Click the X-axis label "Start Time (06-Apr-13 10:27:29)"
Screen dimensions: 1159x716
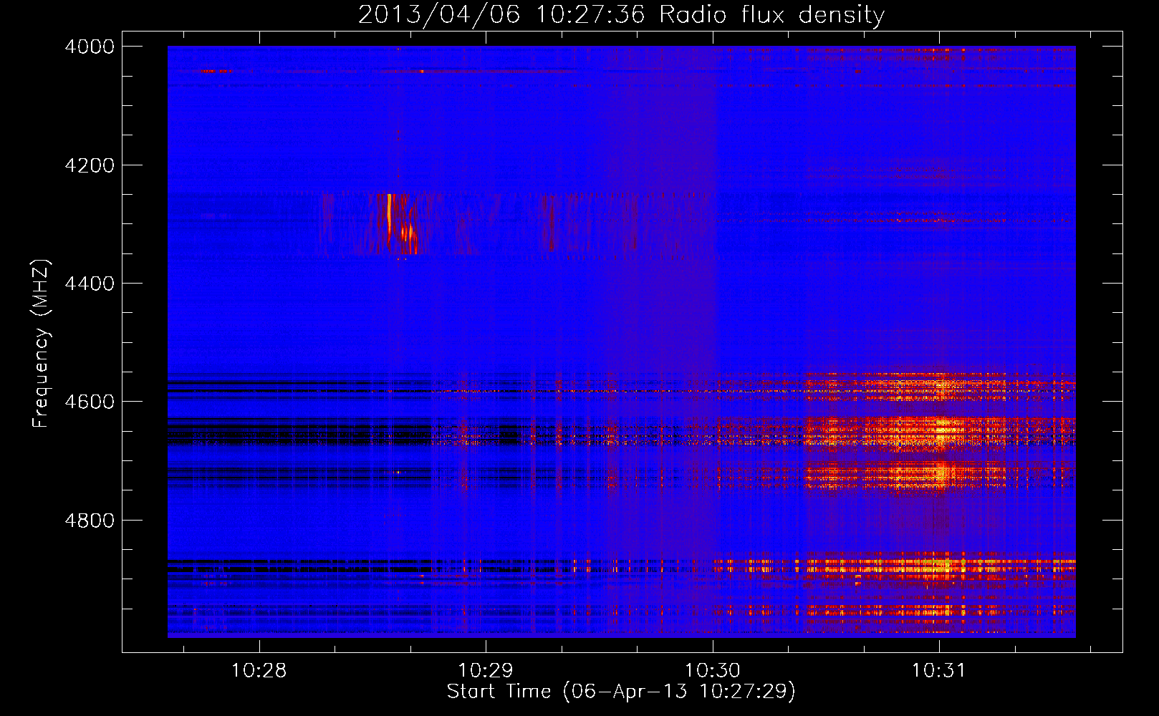[x=621, y=692]
